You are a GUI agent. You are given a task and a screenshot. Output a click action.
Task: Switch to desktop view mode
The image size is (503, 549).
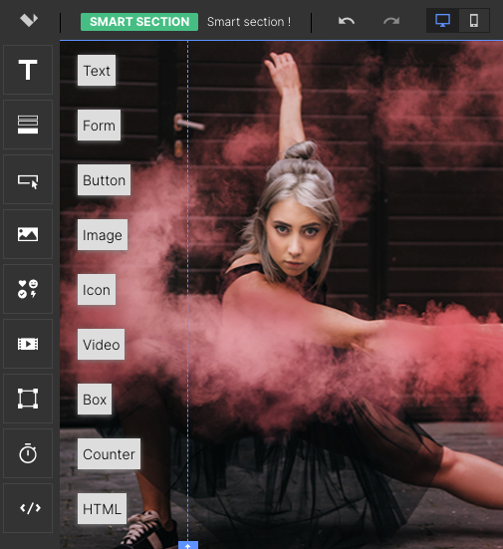[442, 20]
